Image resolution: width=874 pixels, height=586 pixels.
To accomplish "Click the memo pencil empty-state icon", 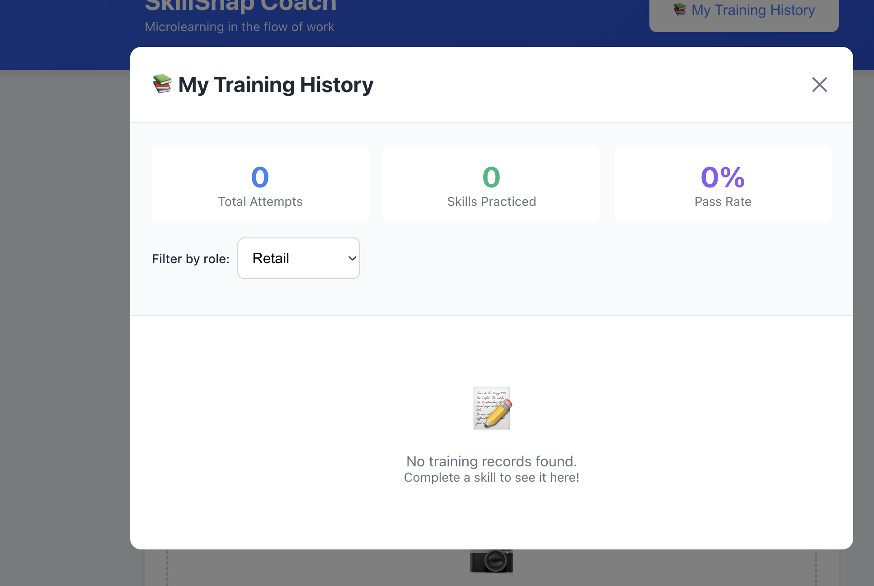I will click(491, 408).
